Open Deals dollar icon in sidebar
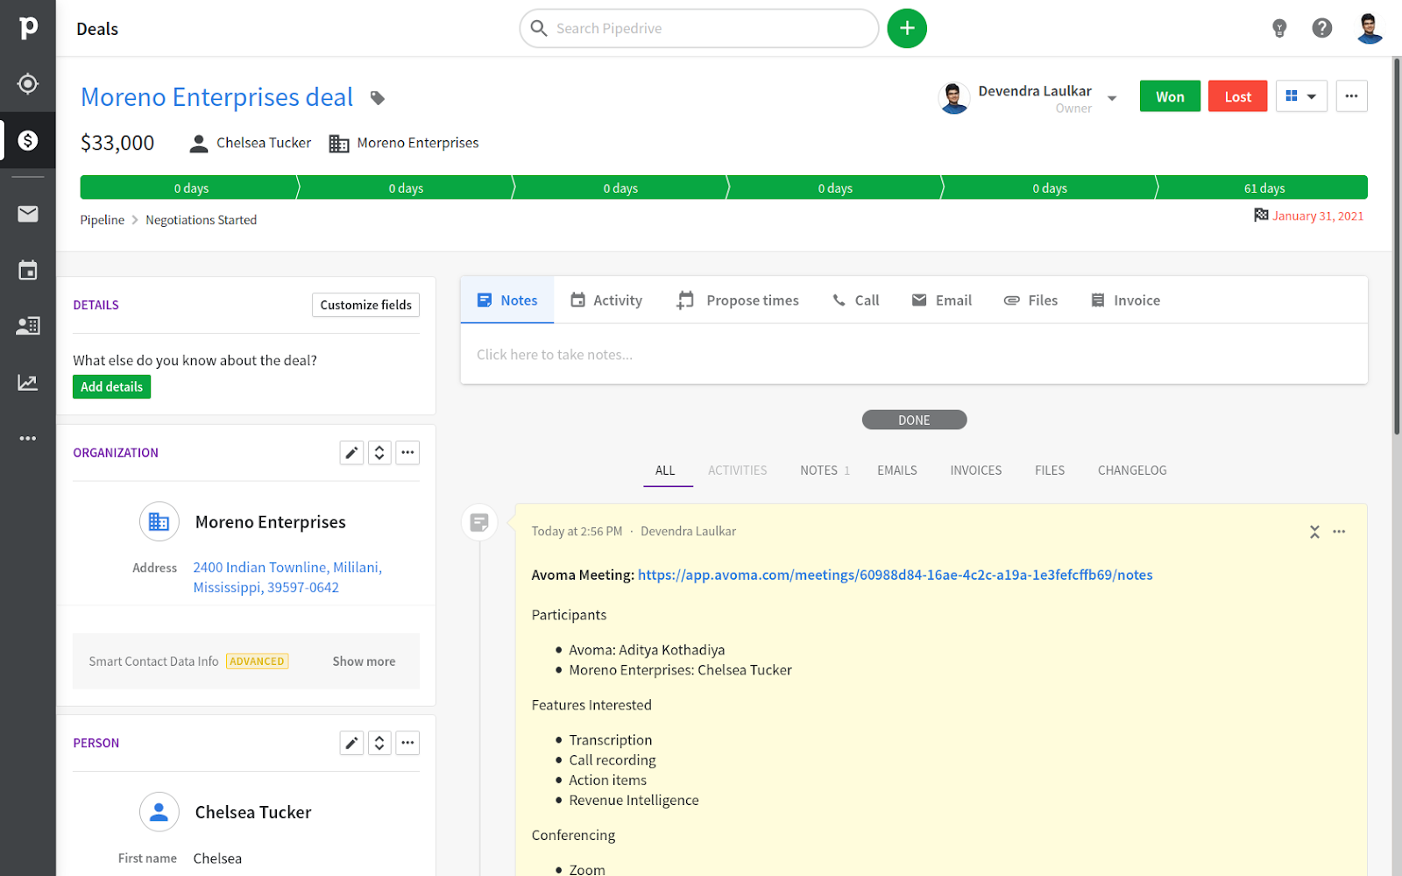 pyautogui.click(x=28, y=140)
